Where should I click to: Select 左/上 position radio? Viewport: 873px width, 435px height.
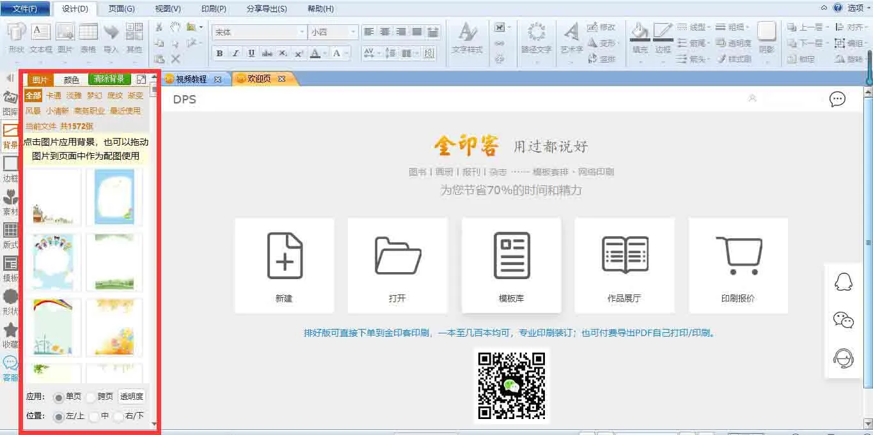pyautogui.click(x=59, y=416)
